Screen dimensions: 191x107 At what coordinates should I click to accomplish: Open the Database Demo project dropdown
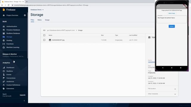pyautogui.click(x=37, y=10)
